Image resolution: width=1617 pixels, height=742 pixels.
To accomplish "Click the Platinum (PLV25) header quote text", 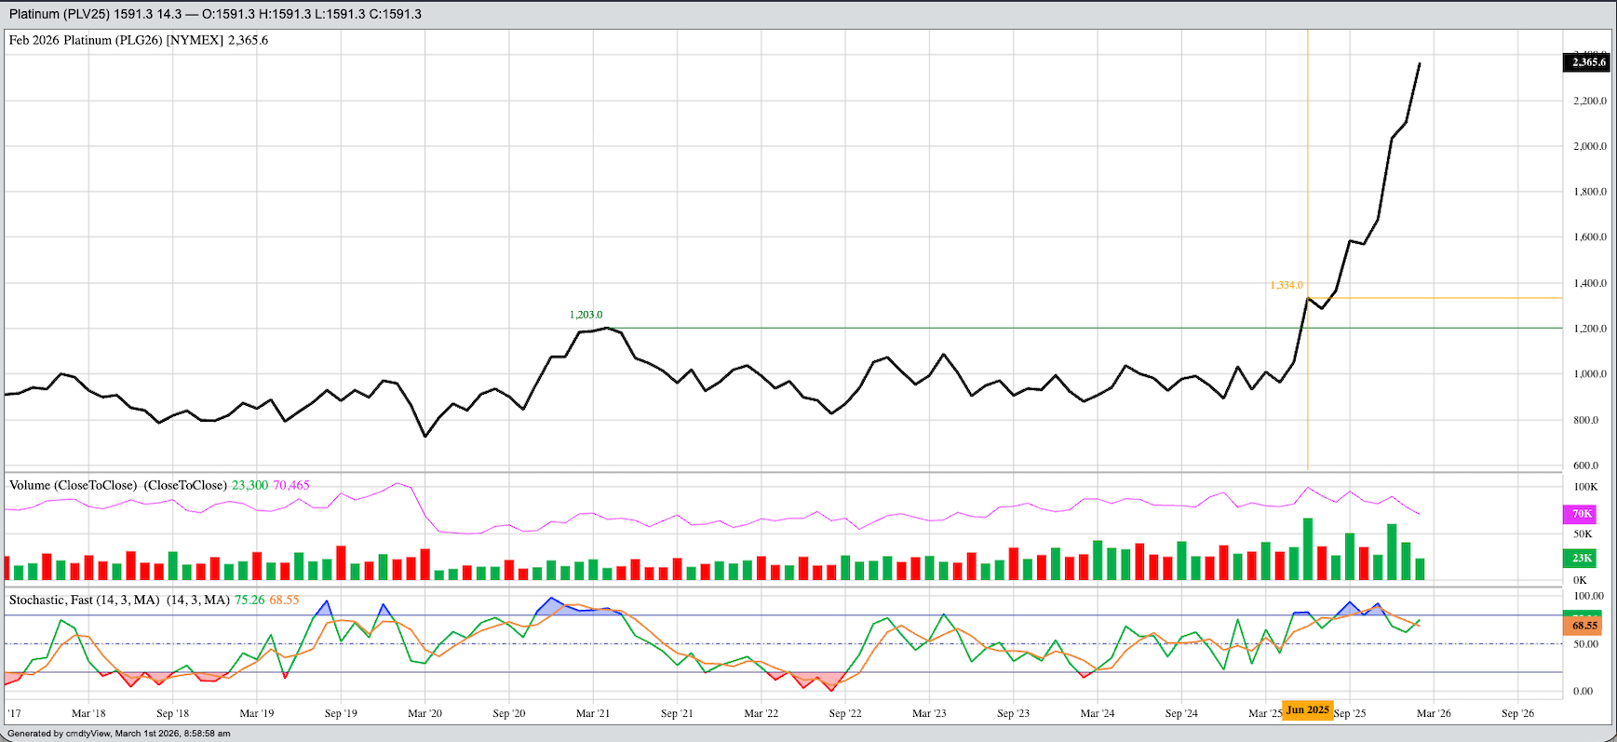I will [x=215, y=14].
